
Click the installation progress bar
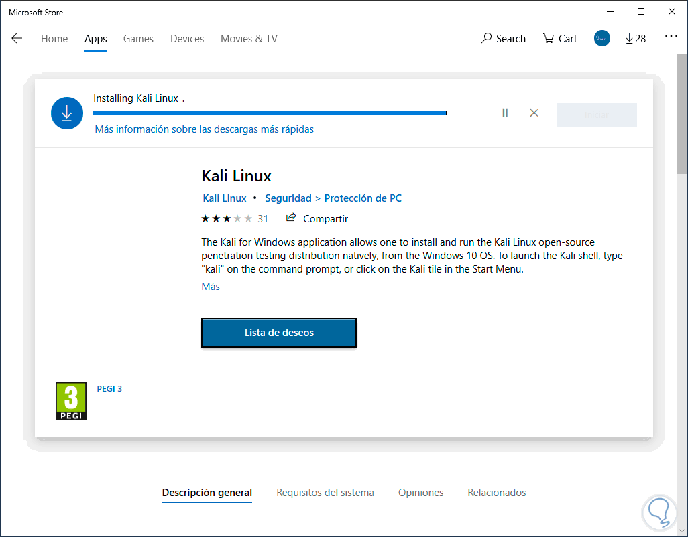tap(270, 113)
